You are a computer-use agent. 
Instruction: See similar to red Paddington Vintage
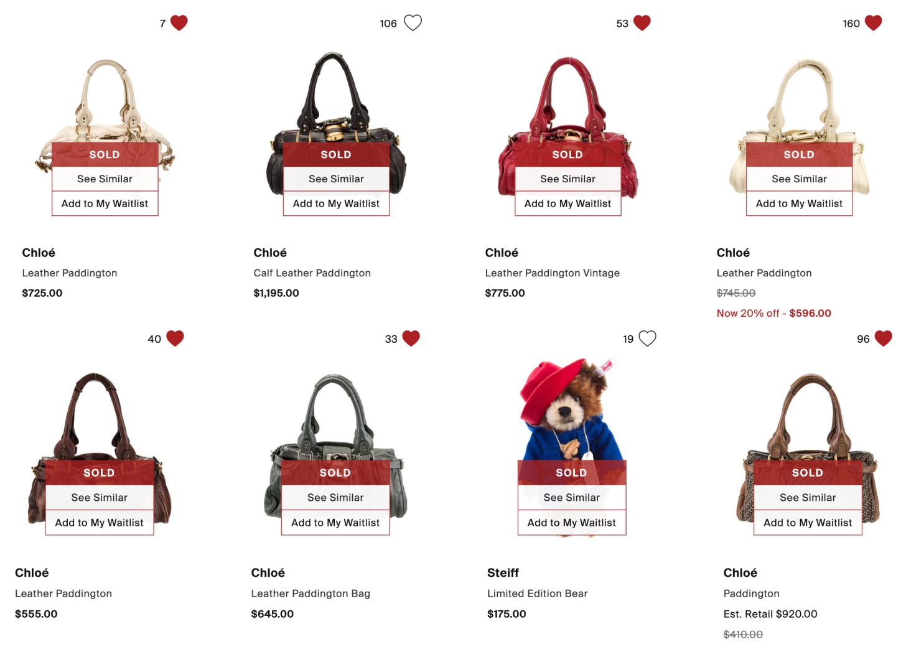pyautogui.click(x=567, y=179)
